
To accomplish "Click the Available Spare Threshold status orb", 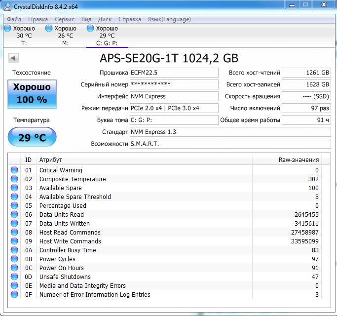I will pos(14,197).
